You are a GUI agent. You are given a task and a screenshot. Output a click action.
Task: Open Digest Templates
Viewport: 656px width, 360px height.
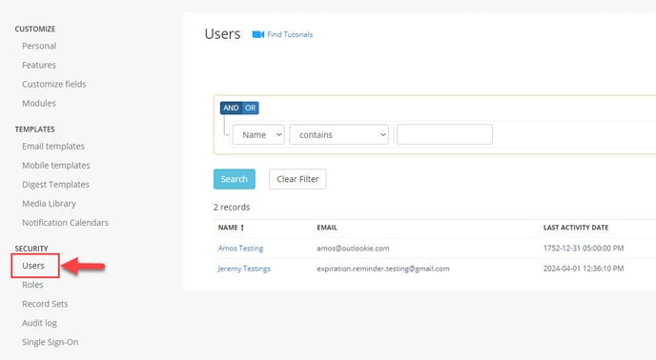tap(55, 185)
